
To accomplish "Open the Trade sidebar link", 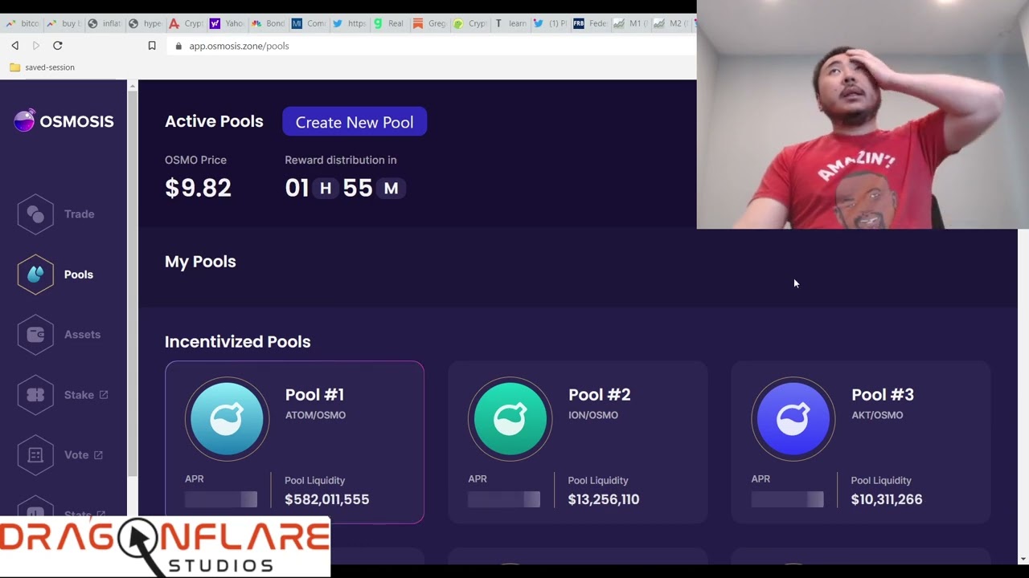I will pos(79,214).
